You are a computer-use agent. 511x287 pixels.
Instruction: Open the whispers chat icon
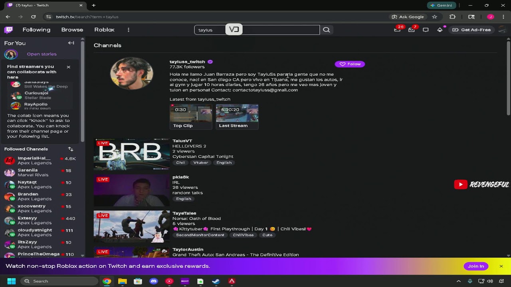(x=426, y=30)
